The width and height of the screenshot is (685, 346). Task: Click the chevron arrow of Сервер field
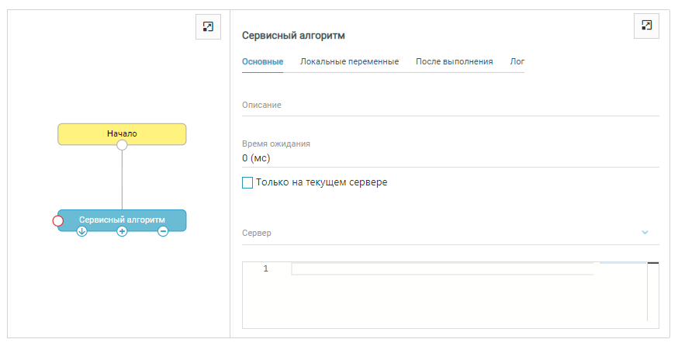645,233
